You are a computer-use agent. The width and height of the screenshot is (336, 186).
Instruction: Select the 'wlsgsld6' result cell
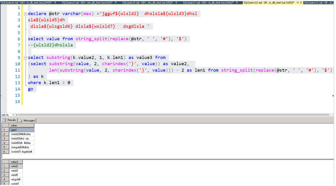[x=16, y=179]
